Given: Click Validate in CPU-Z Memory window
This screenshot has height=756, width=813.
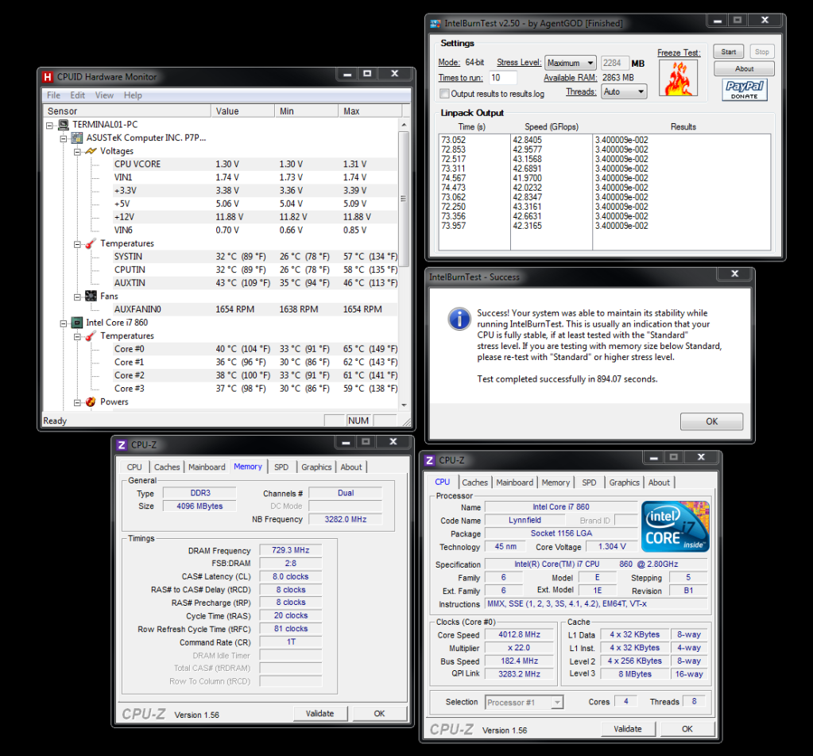Looking at the screenshot, I should click(320, 714).
